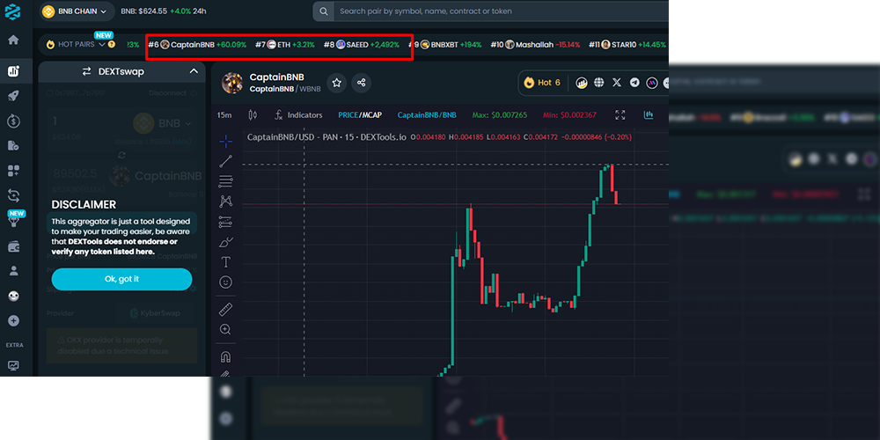The width and height of the screenshot is (880, 440).
Task: Open the apps grid icon in sidebar
Action: pos(13,170)
